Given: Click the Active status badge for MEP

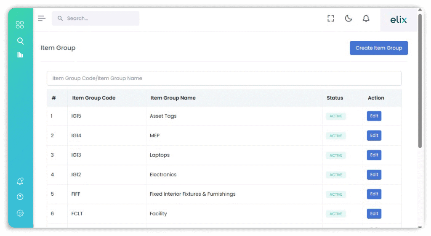Looking at the screenshot, I should pyautogui.click(x=335, y=136).
